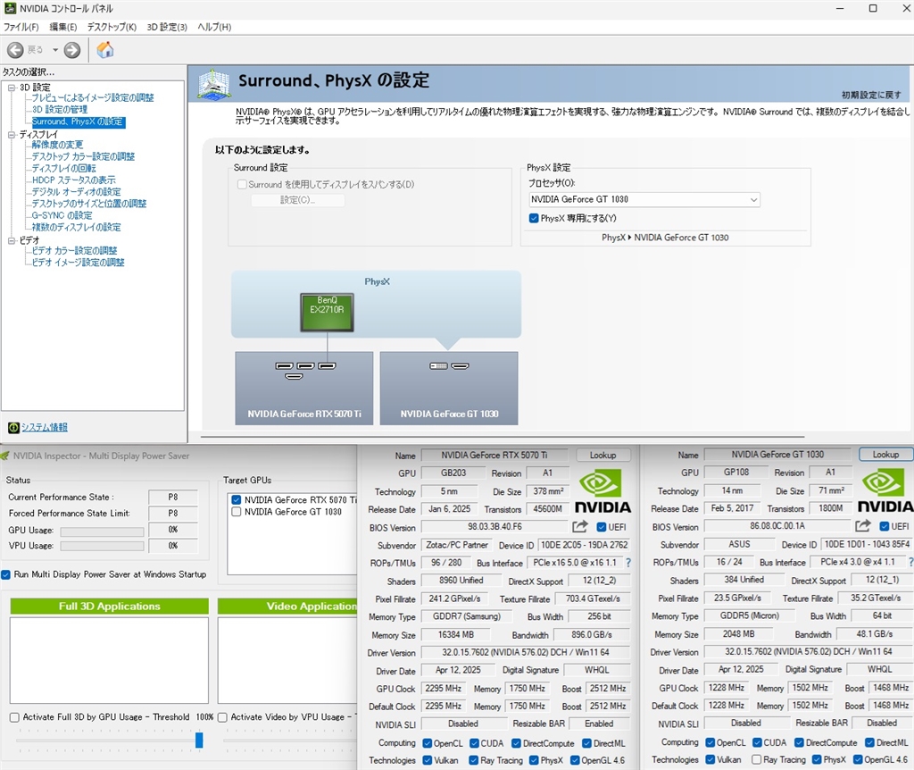The height and width of the screenshot is (770, 914).
Task: Click the Bus Interface question mark for RTX 5070 Ti
Action: [x=628, y=563]
